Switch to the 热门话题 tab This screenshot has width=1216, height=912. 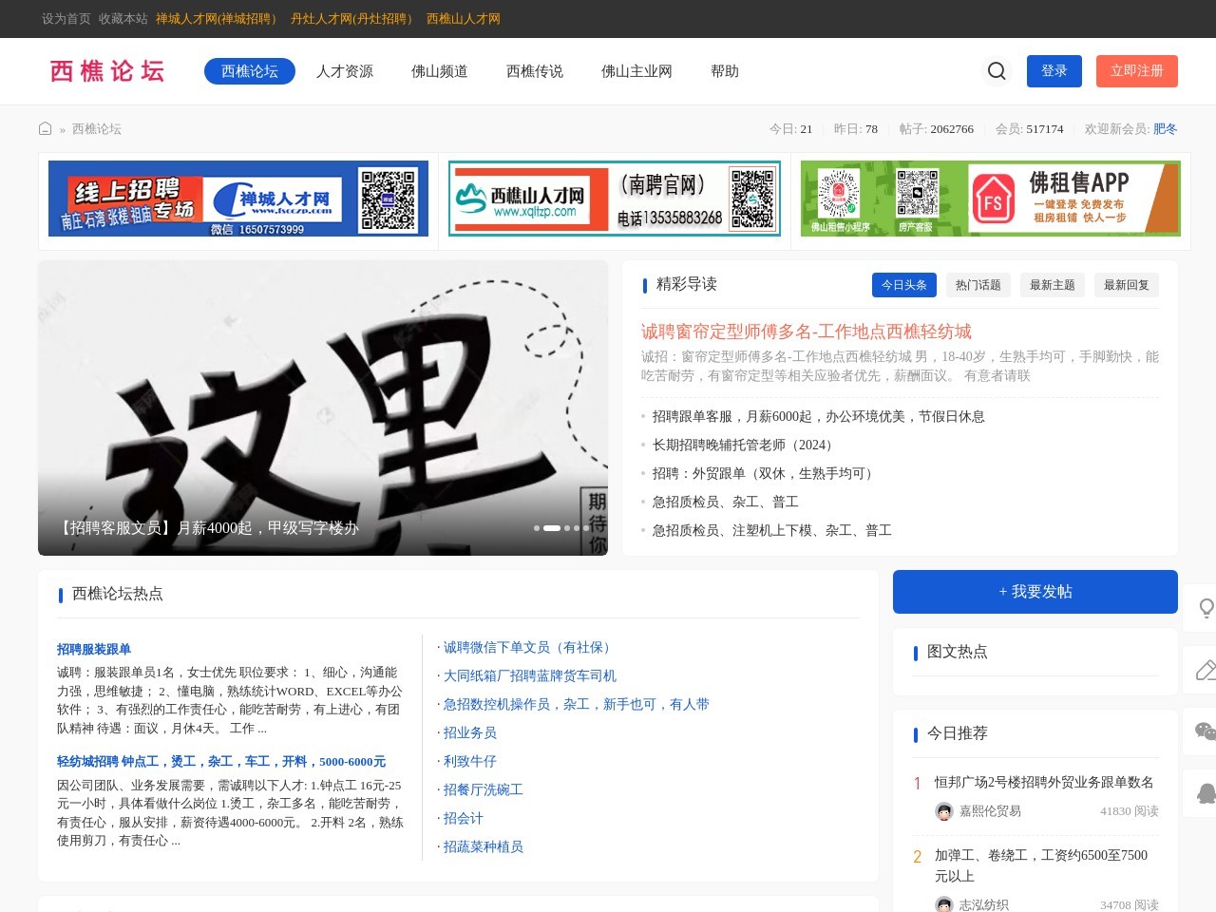978,284
